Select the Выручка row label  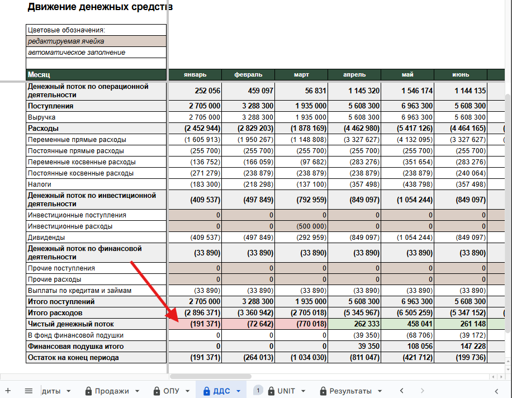click(x=96, y=117)
